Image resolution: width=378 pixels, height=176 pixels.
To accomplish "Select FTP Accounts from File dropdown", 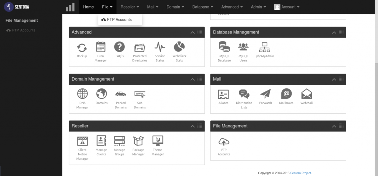I will 119,20.
